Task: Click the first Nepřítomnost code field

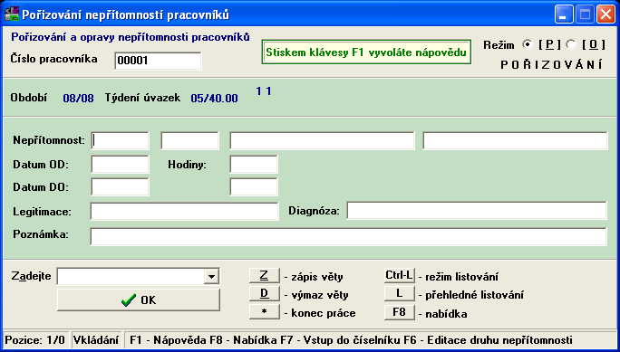Action: click(x=120, y=141)
